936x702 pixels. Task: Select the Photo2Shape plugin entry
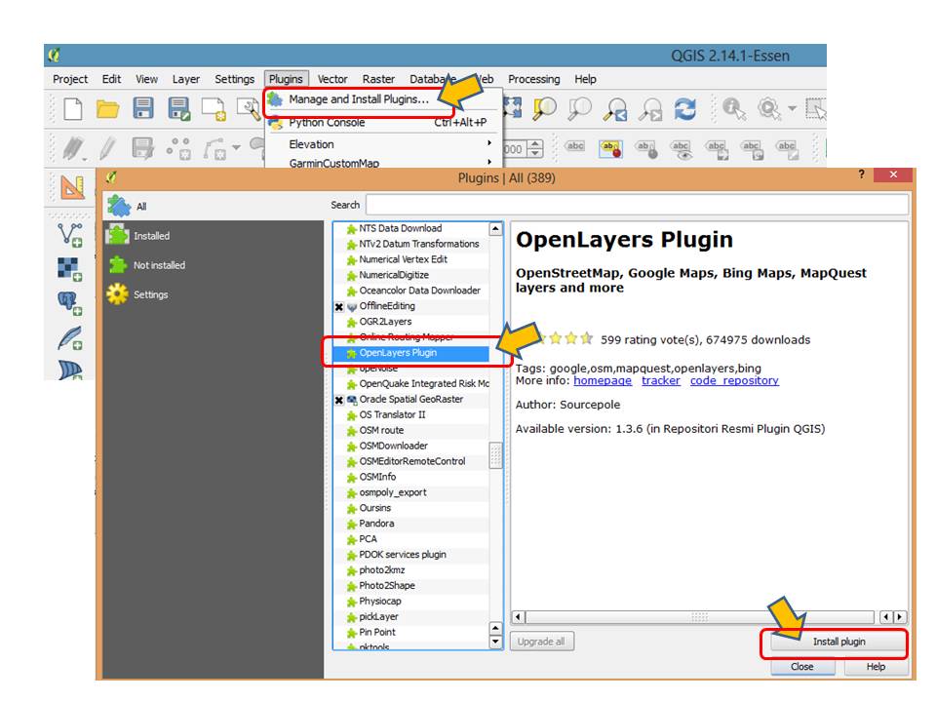[x=410, y=586]
